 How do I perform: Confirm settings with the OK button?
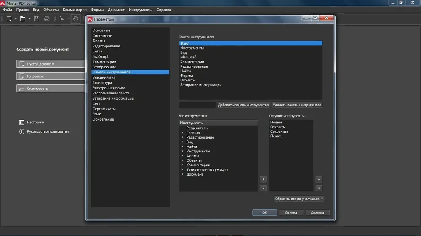coord(264,212)
